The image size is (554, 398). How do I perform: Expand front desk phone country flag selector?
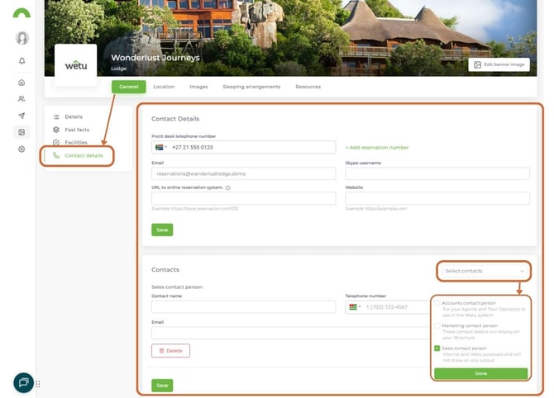coord(161,147)
